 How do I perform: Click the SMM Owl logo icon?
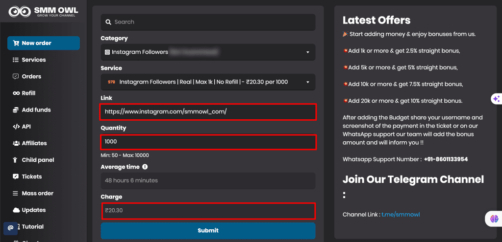21,11
